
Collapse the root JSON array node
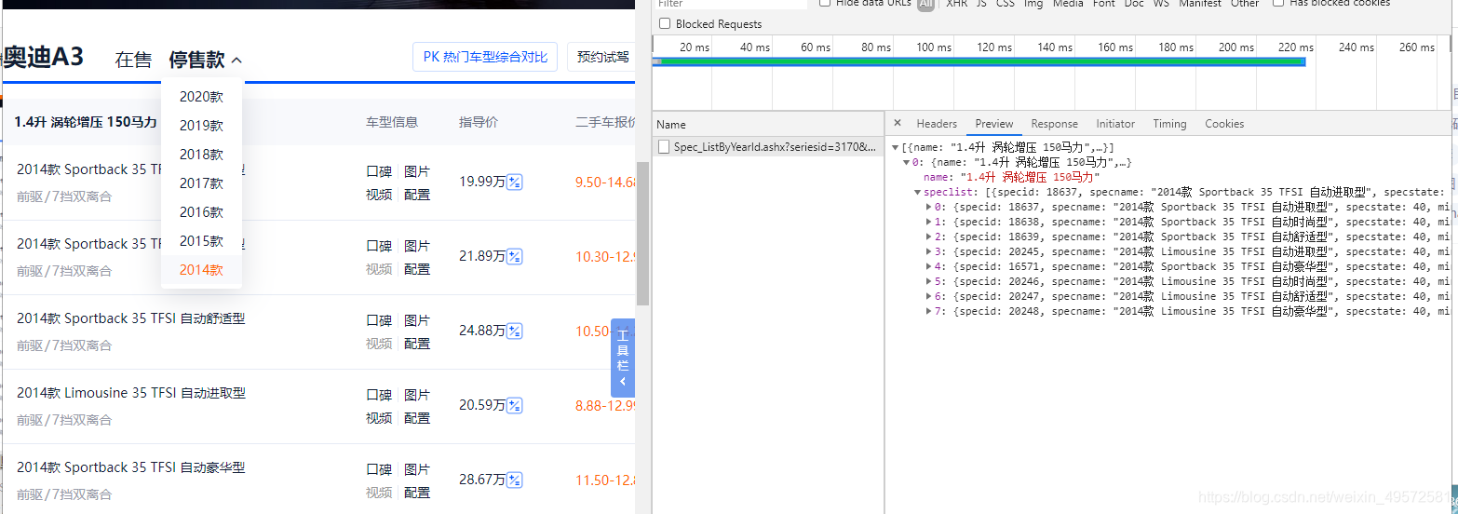(896, 148)
